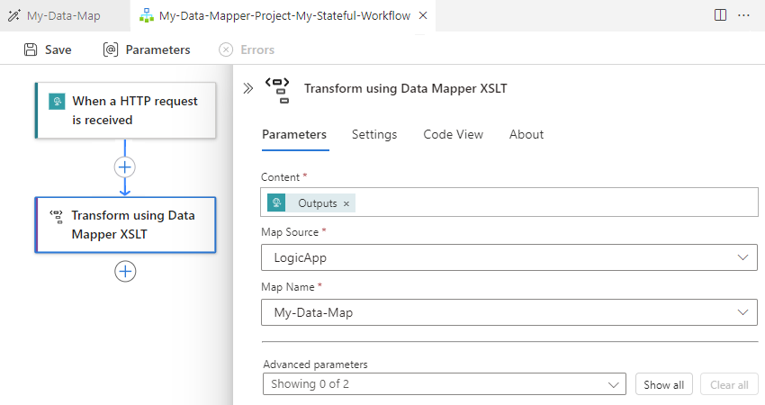765x405 pixels.
Task: Remove the Outputs token from Content
Action: [x=346, y=203]
